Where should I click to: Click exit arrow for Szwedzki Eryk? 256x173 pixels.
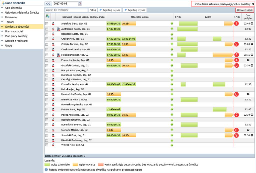252,135
